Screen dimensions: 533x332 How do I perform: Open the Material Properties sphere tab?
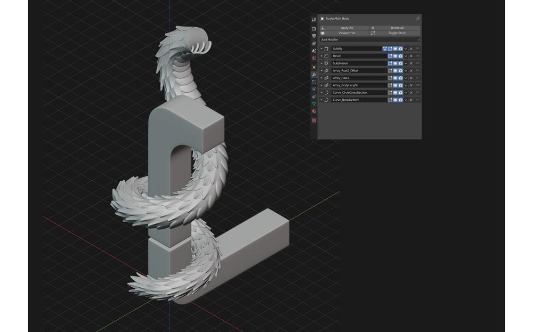[x=313, y=111]
